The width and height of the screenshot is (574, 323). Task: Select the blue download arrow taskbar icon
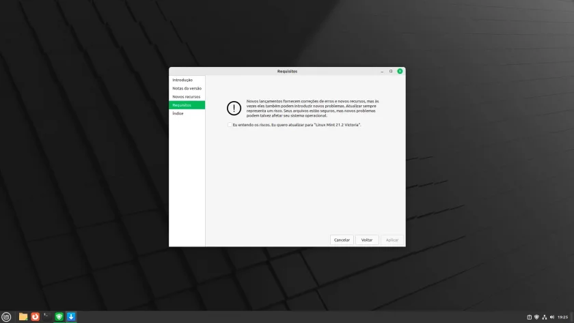coord(71,317)
